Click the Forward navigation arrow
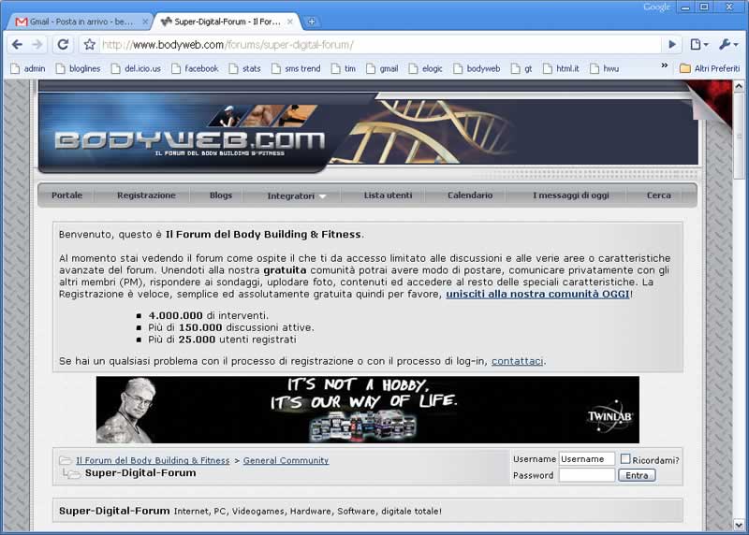The height and width of the screenshot is (535, 749). coord(37,44)
